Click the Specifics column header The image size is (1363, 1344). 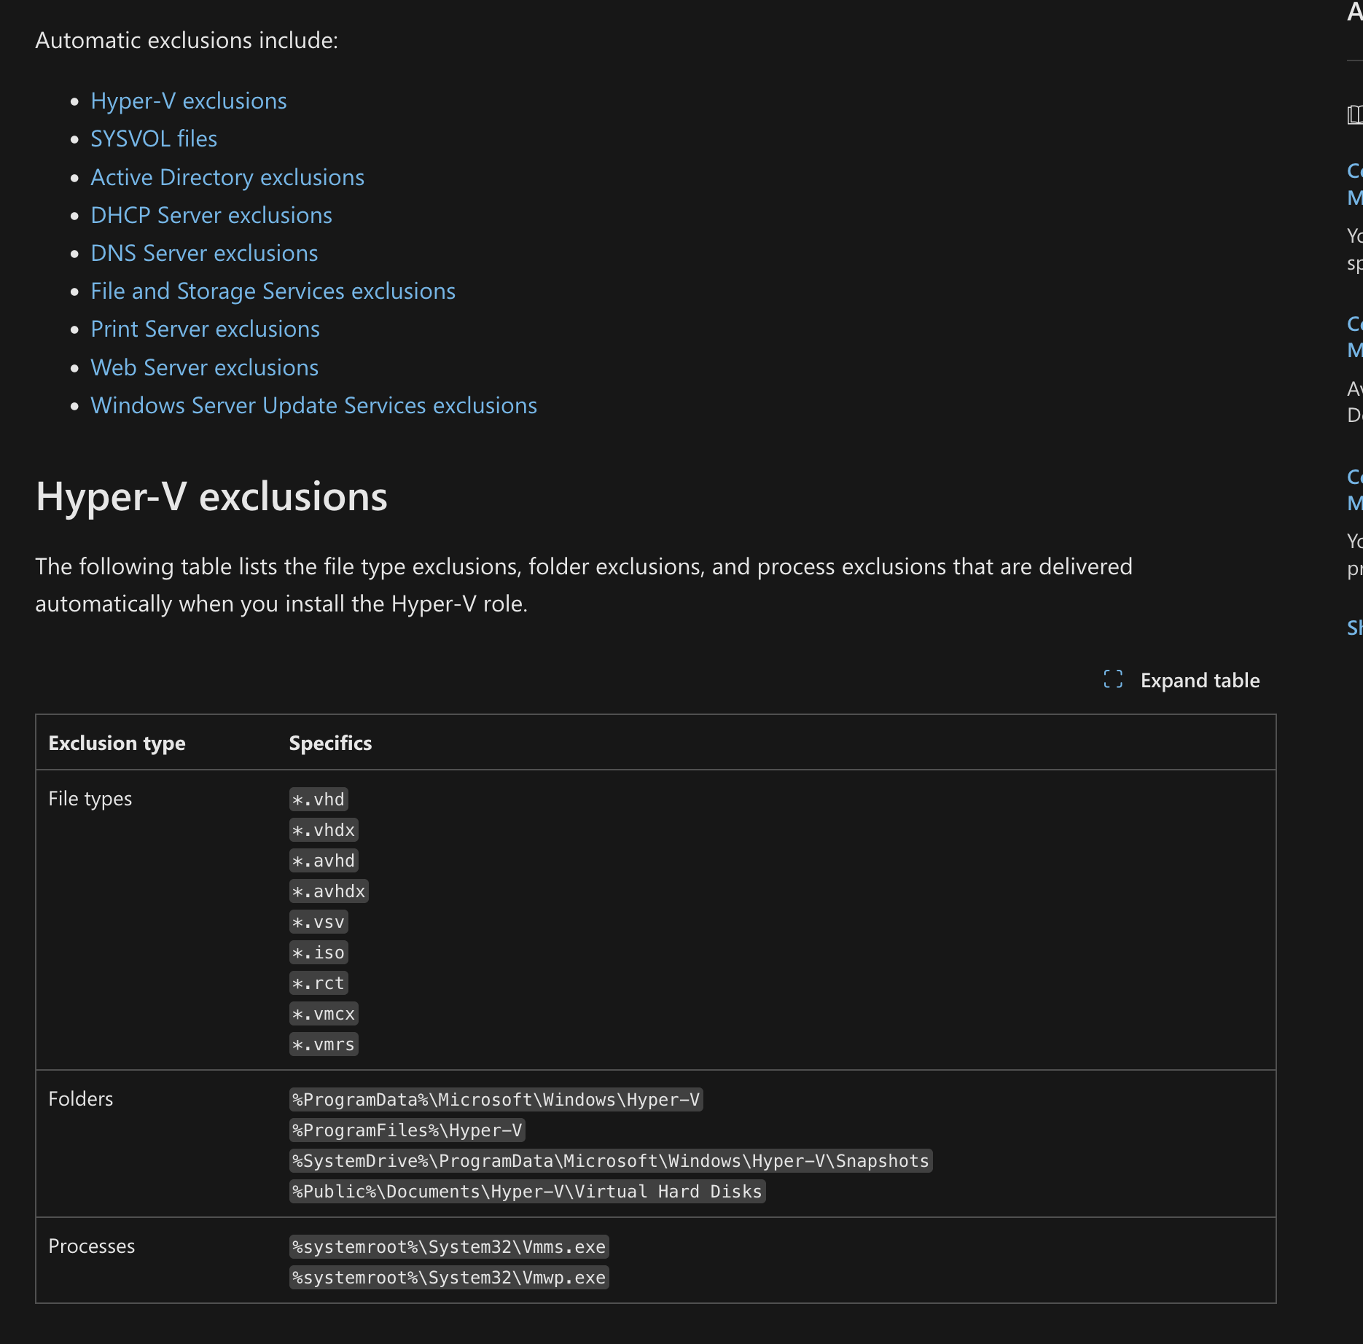click(330, 743)
